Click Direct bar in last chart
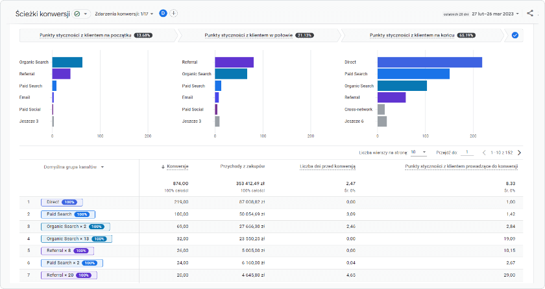The width and height of the screenshot is (545, 289). tap(430, 62)
